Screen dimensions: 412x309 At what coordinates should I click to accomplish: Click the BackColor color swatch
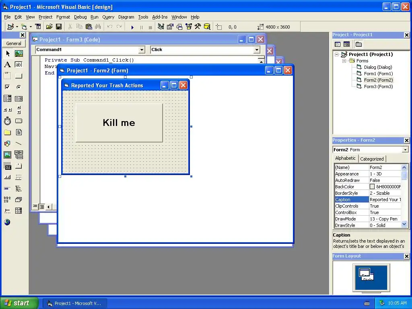(x=372, y=187)
